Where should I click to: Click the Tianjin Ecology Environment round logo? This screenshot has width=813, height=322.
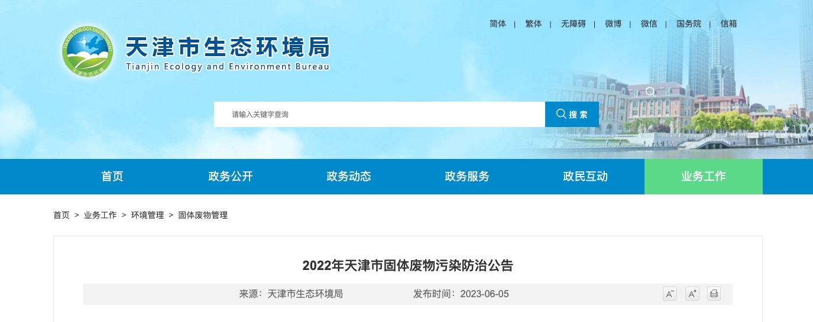click(88, 52)
